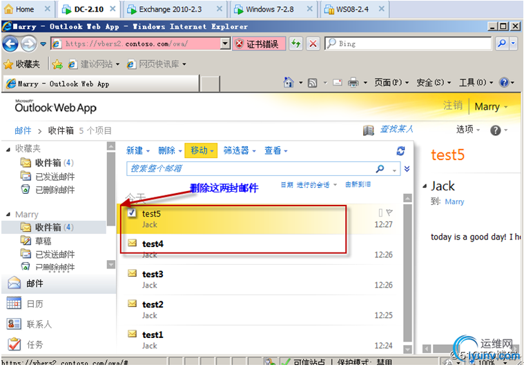Open the Safety (安全) menu

click(x=434, y=83)
